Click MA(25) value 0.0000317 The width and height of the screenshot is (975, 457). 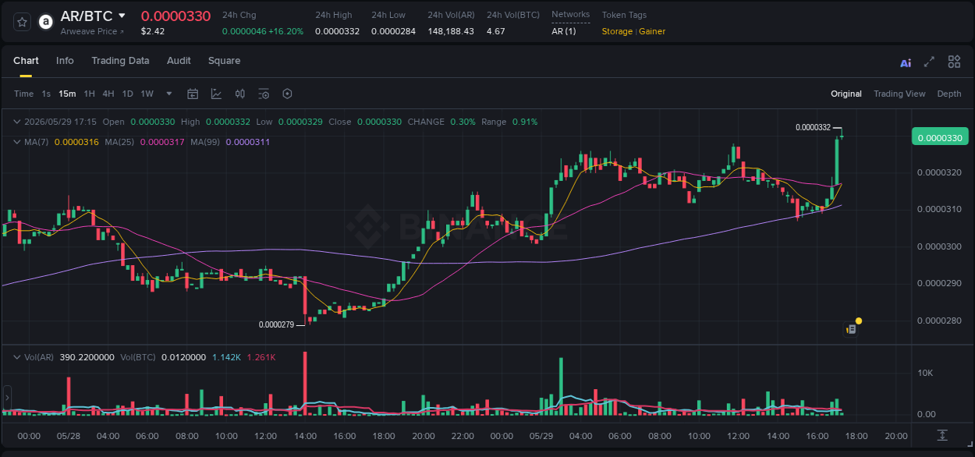tap(162, 142)
